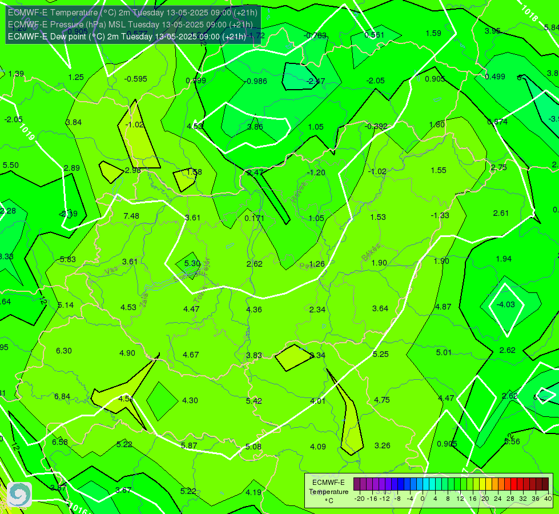559x514 pixels.
Task: Click the map value 4.36
Action: (254, 310)
